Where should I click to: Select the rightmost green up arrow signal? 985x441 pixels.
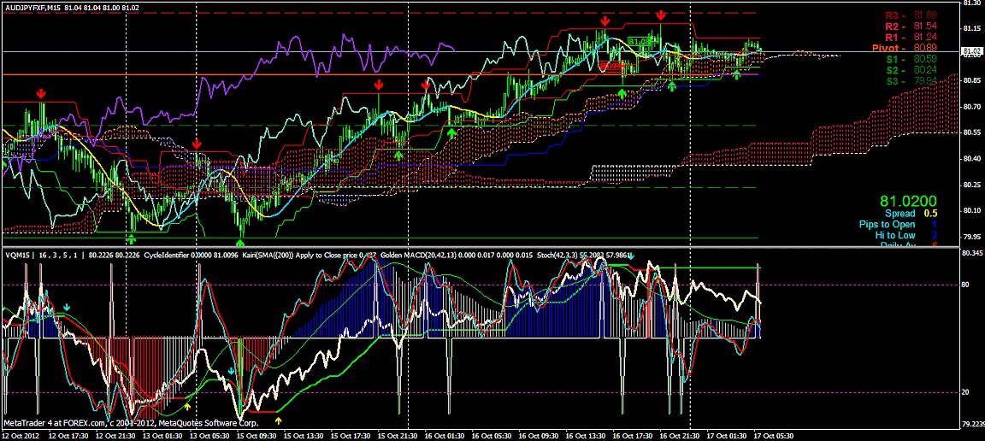[x=736, y=75]
